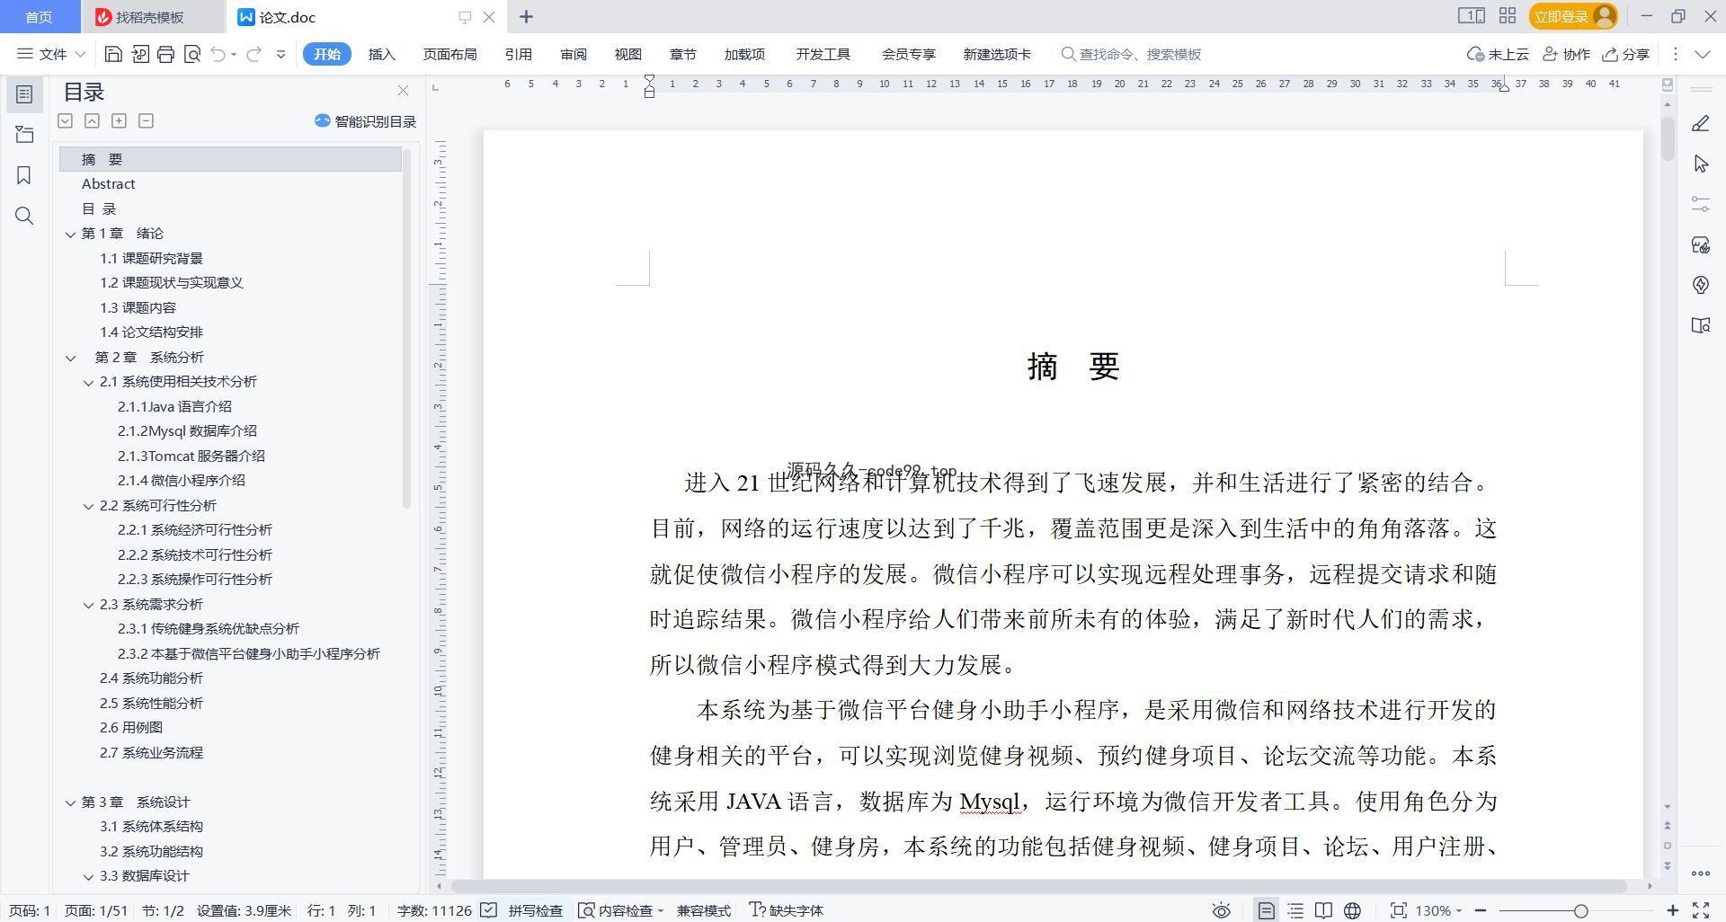
Task: Open the 页面布局 ribbon tab
Action: (x=449, y=54)
